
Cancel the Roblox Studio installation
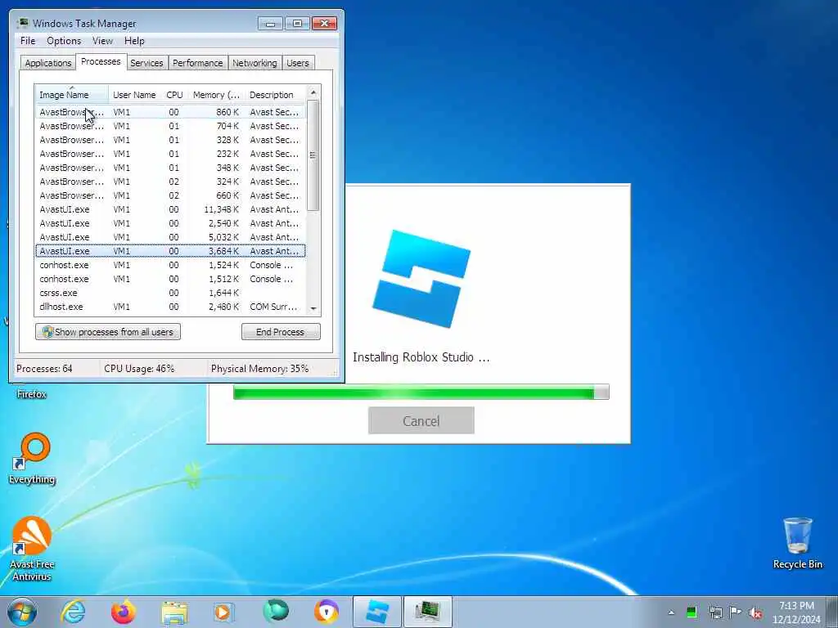pyautogui.click(x=421, y=421)
